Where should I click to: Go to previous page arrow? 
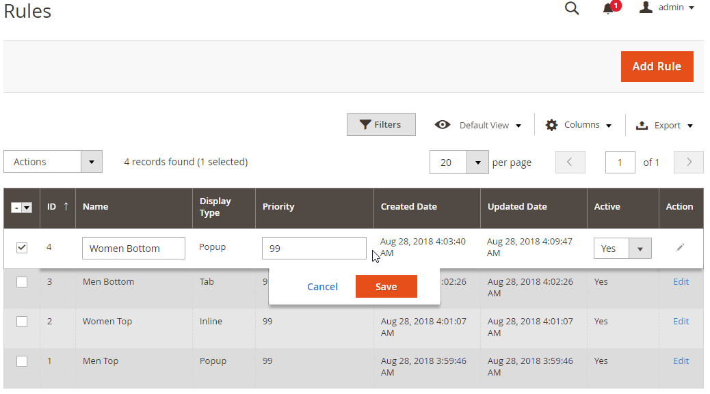570,162
